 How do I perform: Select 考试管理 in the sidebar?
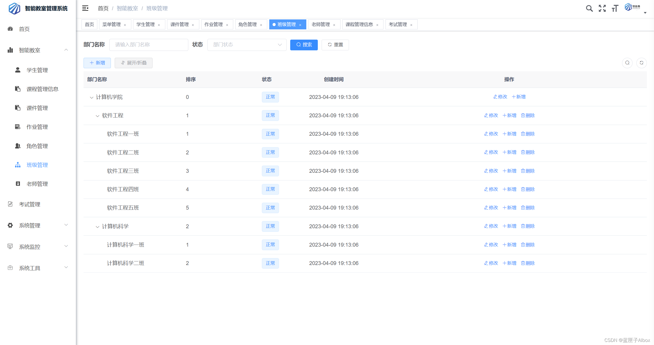pyautogui.click(x=30, y=204)
